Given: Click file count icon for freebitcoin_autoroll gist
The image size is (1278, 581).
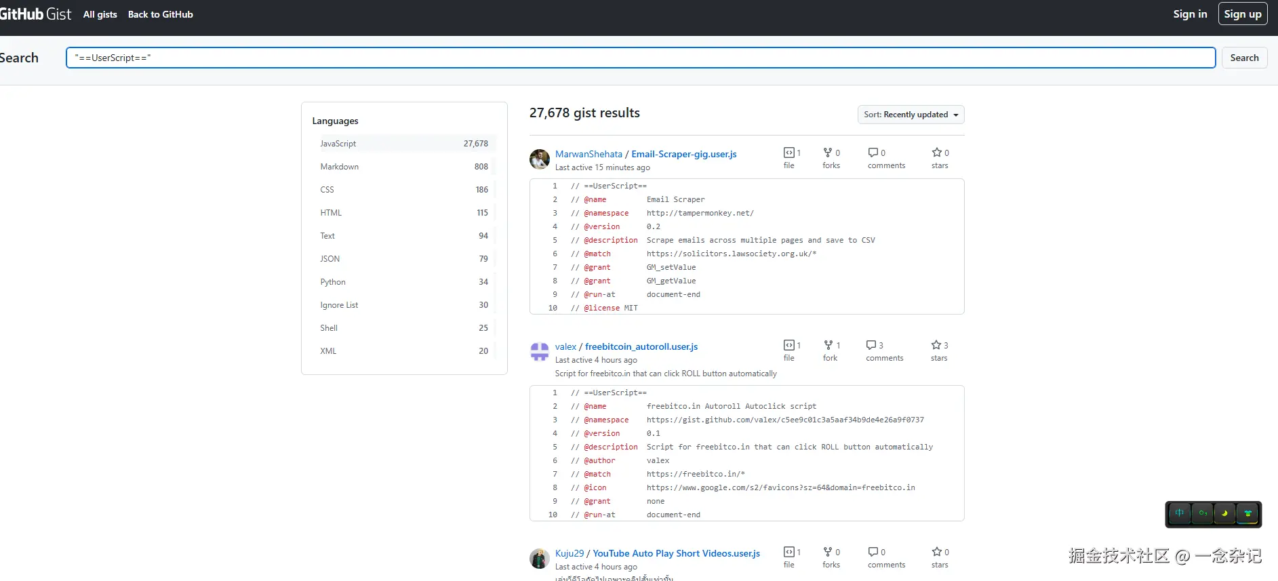Looking at the screenshot, I should pyautogui.click(x=789, y=345).
